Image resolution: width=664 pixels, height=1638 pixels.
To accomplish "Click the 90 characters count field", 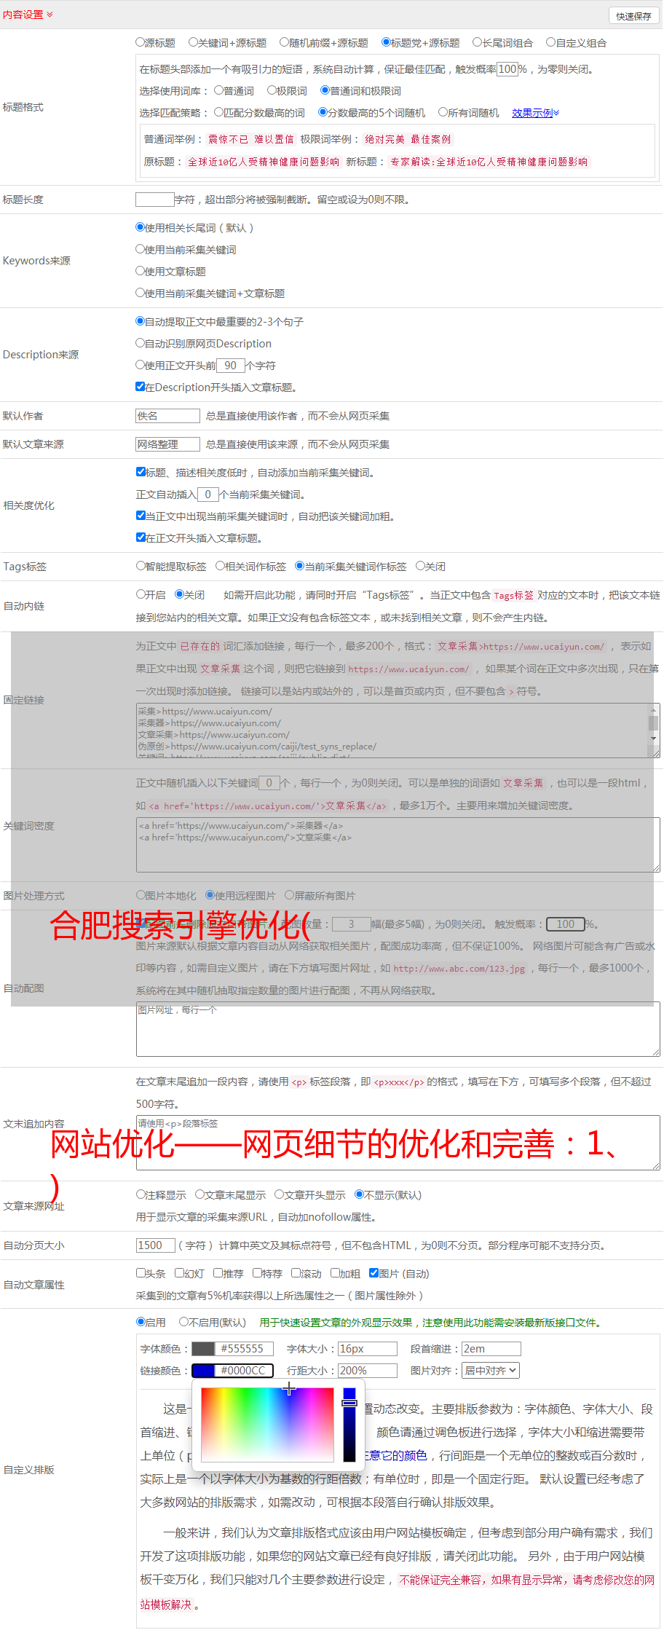I will coord(230,366).
